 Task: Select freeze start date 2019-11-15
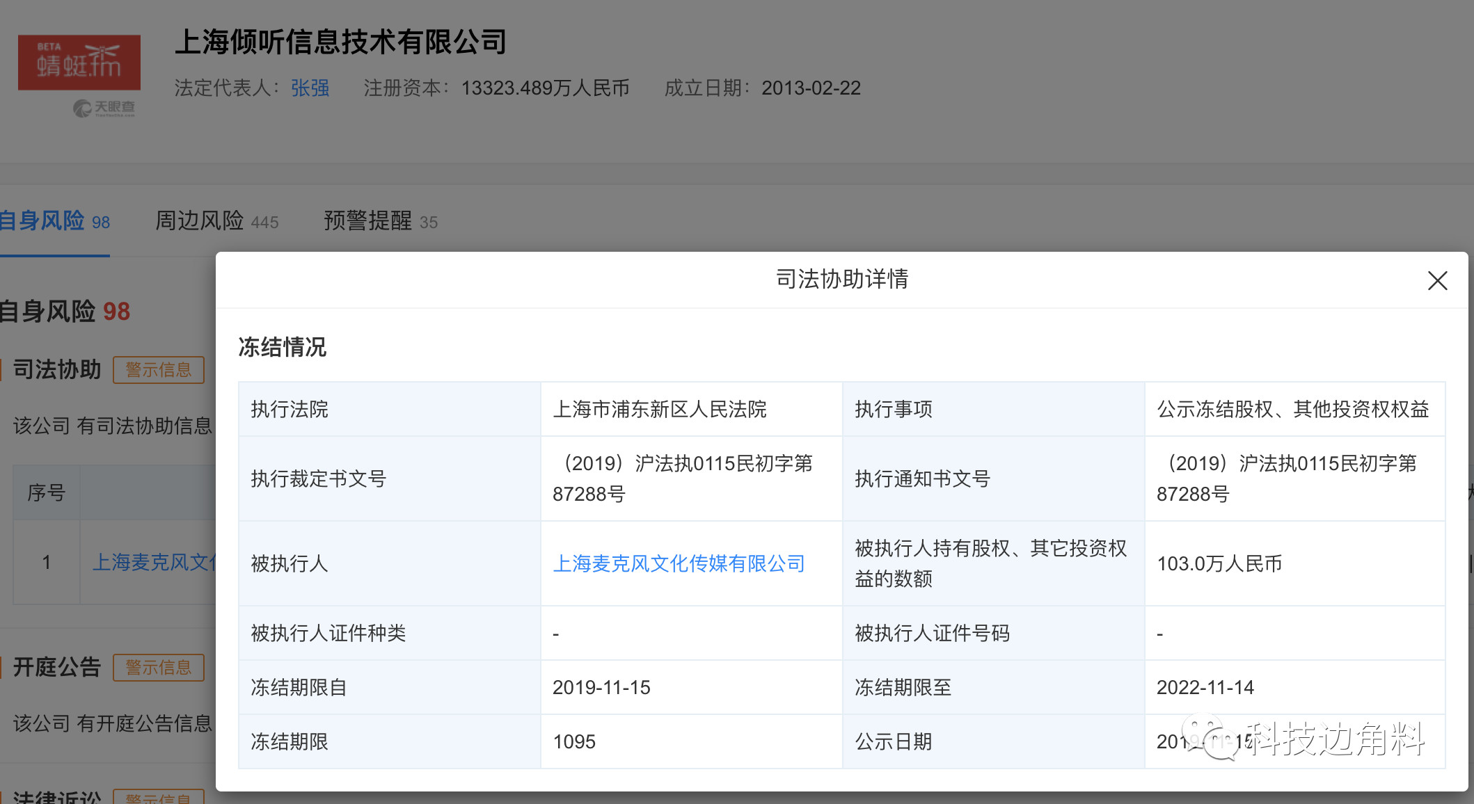point(601,687)
